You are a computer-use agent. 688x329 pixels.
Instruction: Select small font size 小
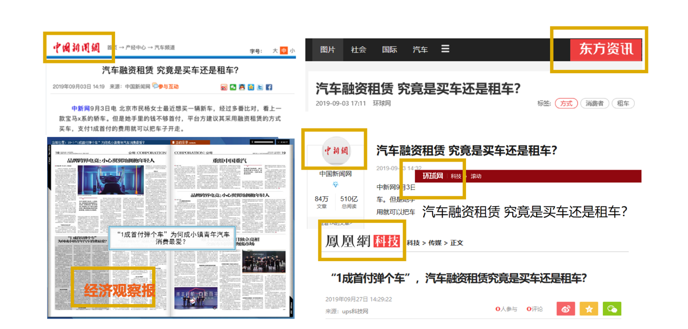[x=292, y=51]
